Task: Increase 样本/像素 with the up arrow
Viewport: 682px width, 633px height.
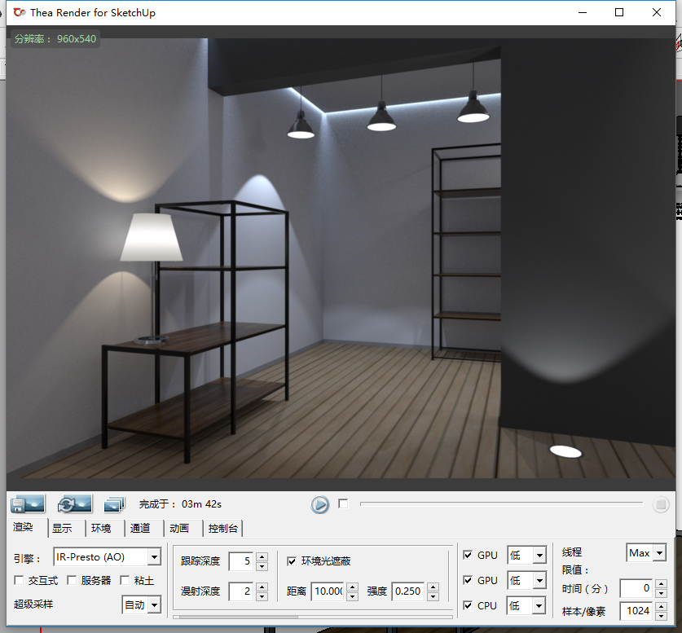Action: click(661, 606)
